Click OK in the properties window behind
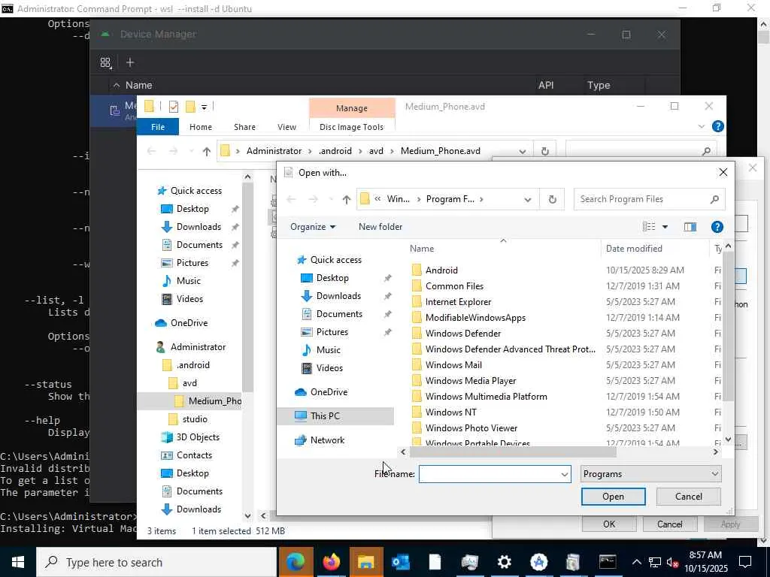770x577 pixels. coord(609,524)
